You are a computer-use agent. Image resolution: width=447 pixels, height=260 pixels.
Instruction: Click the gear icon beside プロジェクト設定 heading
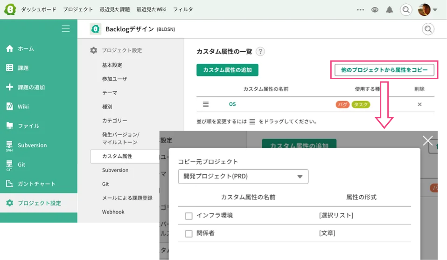coord(93,50)
